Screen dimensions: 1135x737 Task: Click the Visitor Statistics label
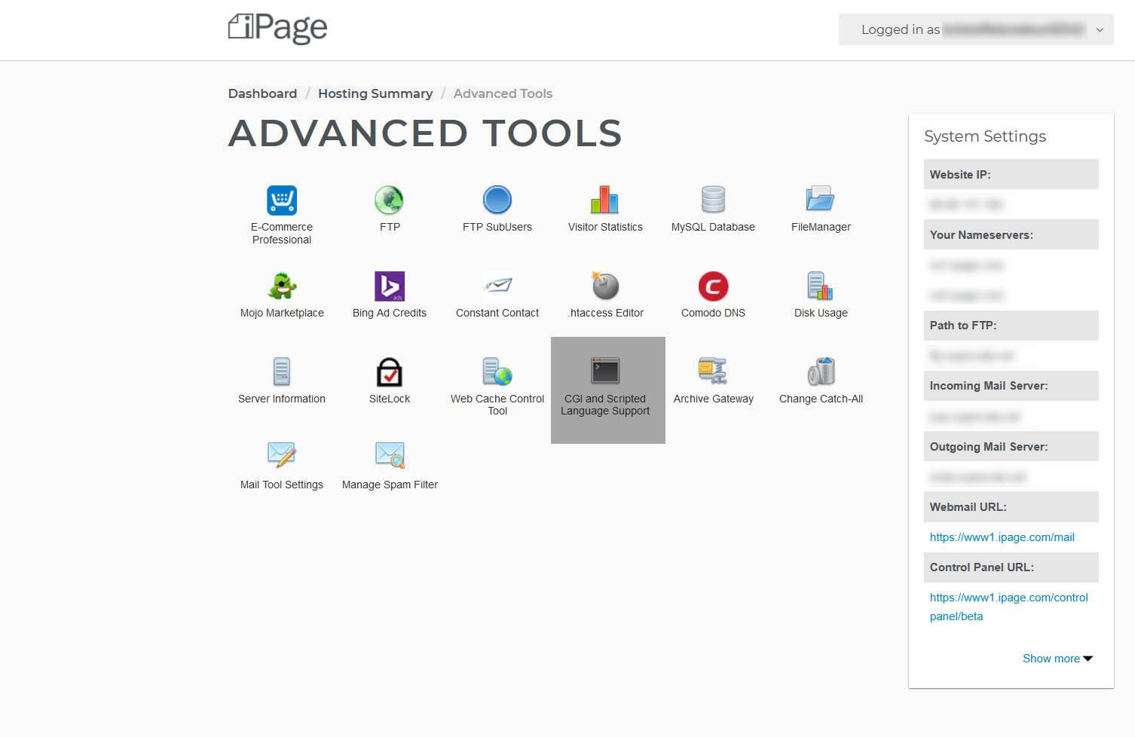(605, 227)
